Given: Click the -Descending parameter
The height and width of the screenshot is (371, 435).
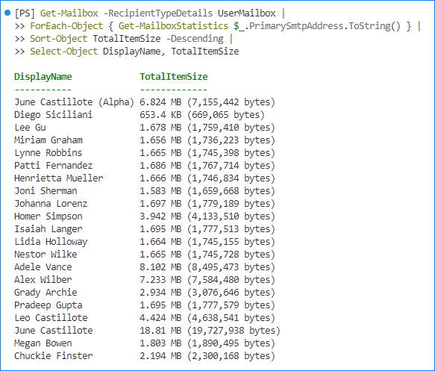Looking at the screenshot, I should [x=195, y=39].
